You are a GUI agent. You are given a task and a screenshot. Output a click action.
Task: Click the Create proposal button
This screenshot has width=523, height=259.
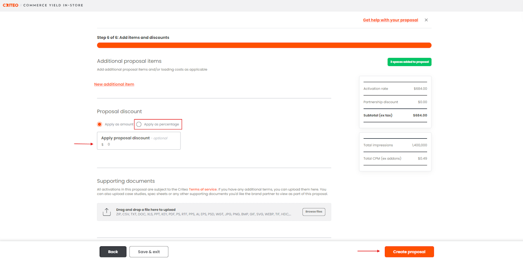[409, 252]
